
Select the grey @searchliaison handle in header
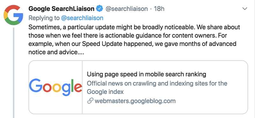127,9
